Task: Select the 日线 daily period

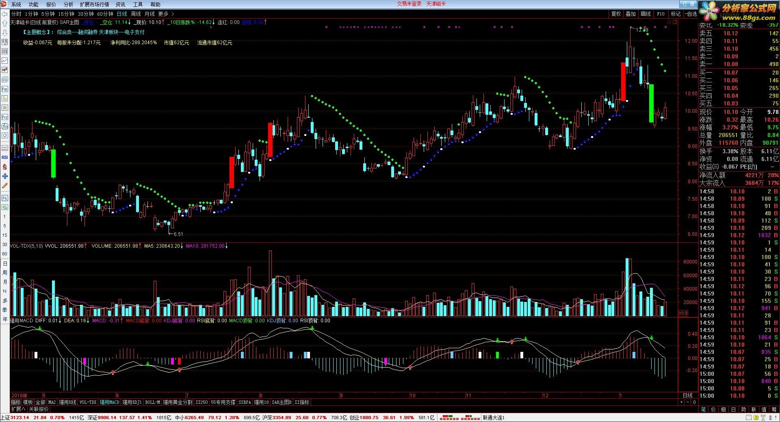Action: [122, 14]
